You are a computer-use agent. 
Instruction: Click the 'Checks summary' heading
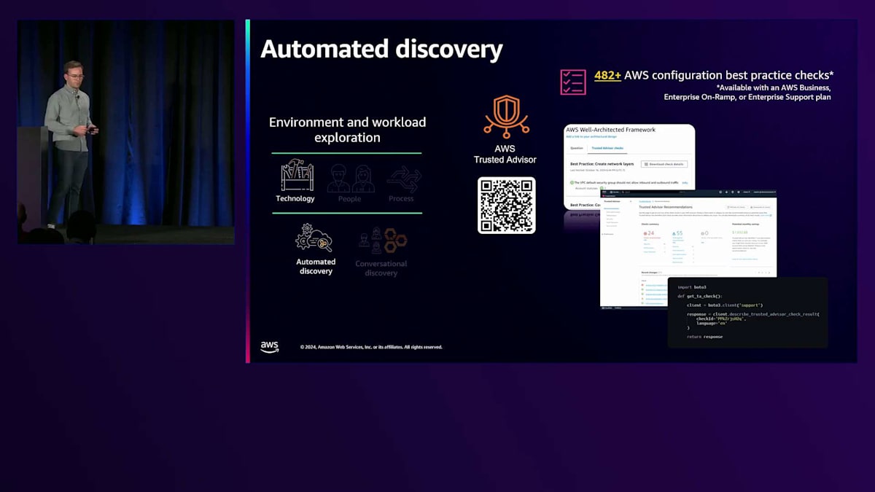(650, 224)
